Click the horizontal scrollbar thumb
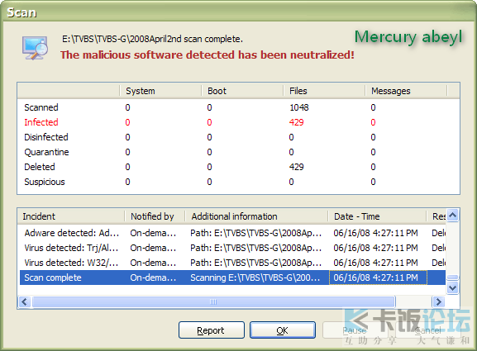477x351 pixels. point(214,301)
